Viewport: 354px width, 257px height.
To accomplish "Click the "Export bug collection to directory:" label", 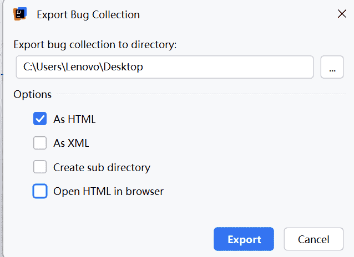I will [x=95, y=45].
